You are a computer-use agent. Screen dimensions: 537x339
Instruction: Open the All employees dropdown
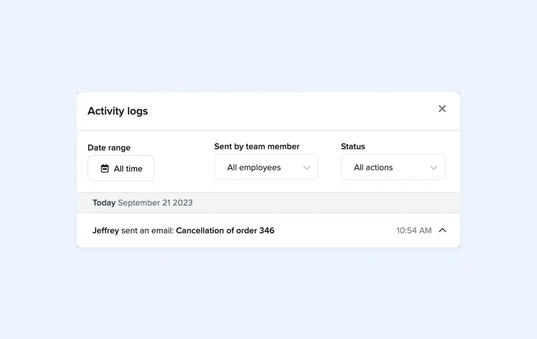(x=266, y=167)
